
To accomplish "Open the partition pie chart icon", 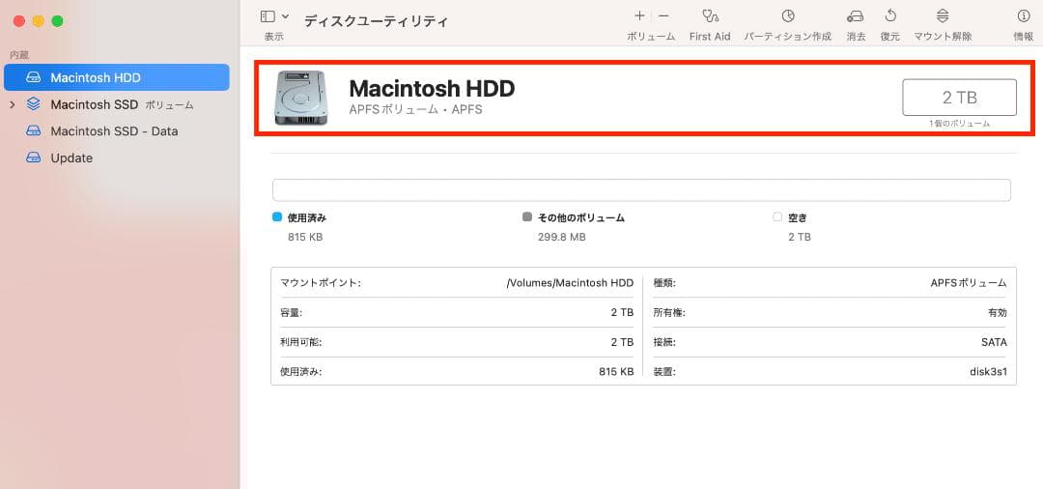I will point(788,16).
